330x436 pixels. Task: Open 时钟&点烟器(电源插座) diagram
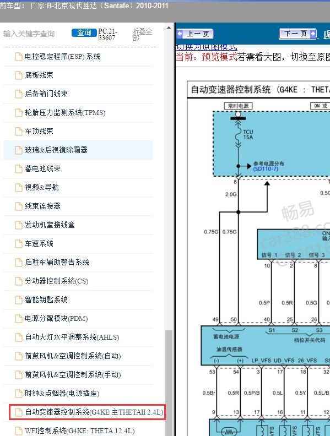tap(62, 393)
